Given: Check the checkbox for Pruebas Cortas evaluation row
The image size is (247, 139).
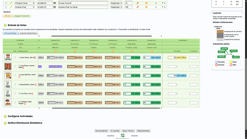Looking at the screenshot, I should point(6,3).
